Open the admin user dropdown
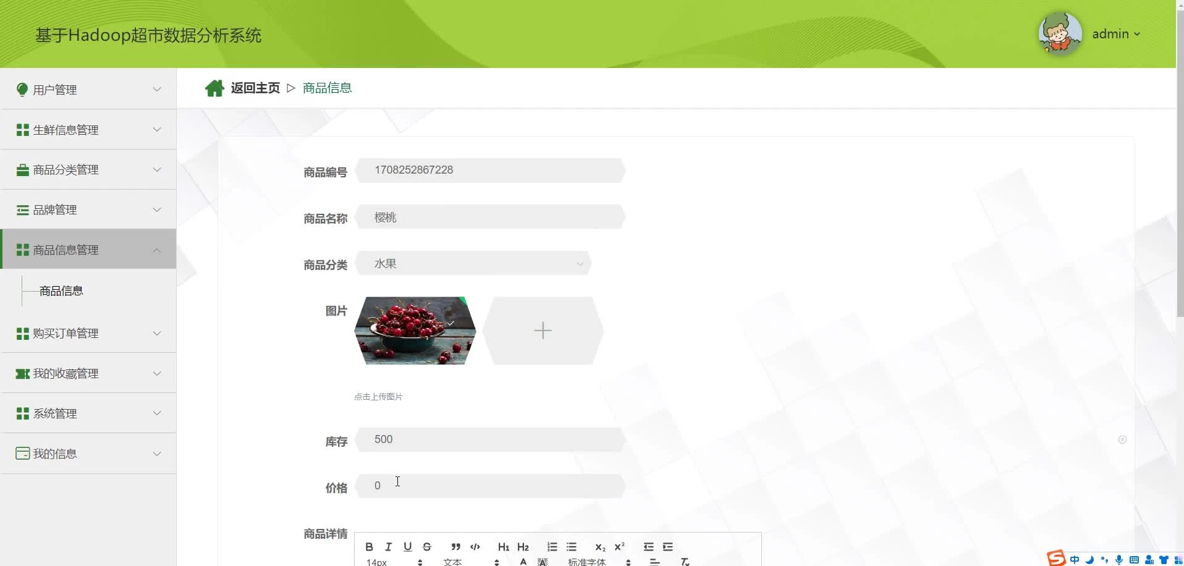Viewport: 1184px width, 566px height. pyautogui.click(x=1116, y=34)
